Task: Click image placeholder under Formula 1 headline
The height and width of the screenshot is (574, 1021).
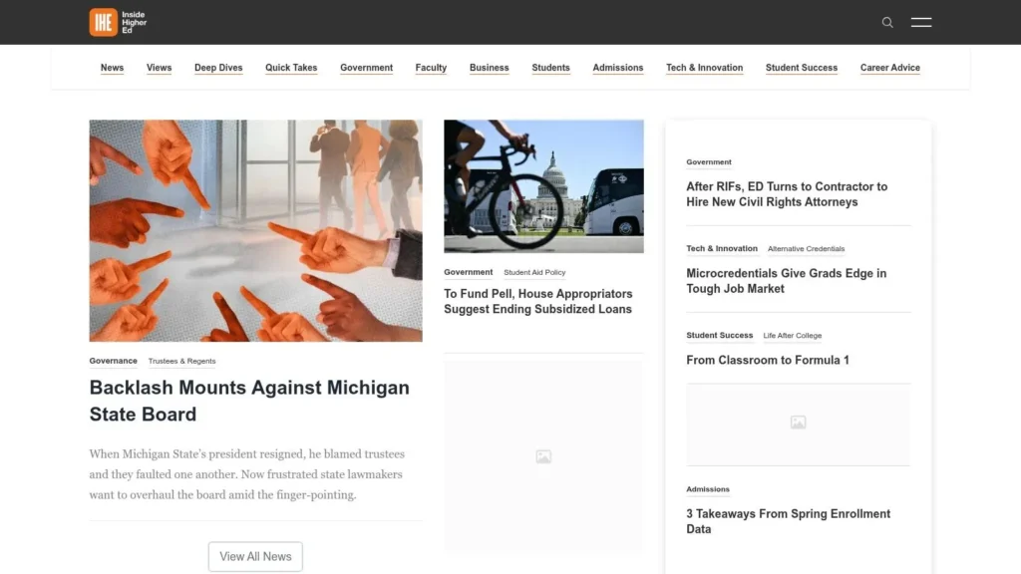Action: (799, 423)
